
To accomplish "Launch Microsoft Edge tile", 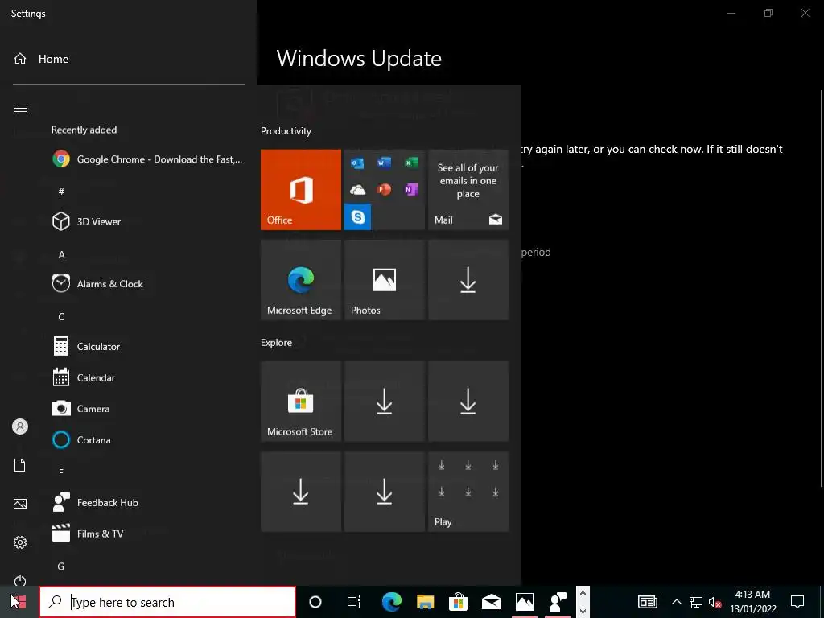I will pyautogui.click(x=301, y=279).
